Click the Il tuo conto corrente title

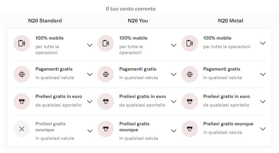[131, 9]
